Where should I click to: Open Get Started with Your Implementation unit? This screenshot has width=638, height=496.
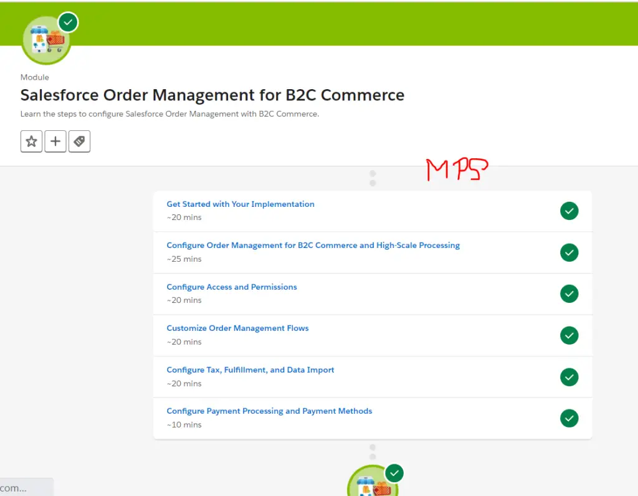(x=240, y=204)
